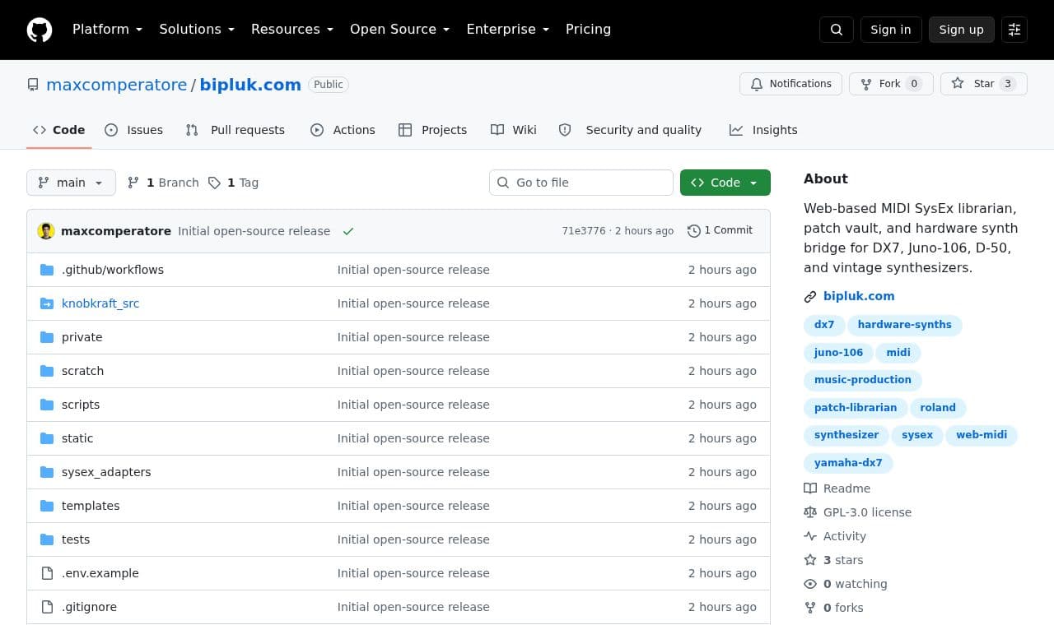Star the bipluk.com repository
This screenshot has width=1054, height=625.
(984, 84)
